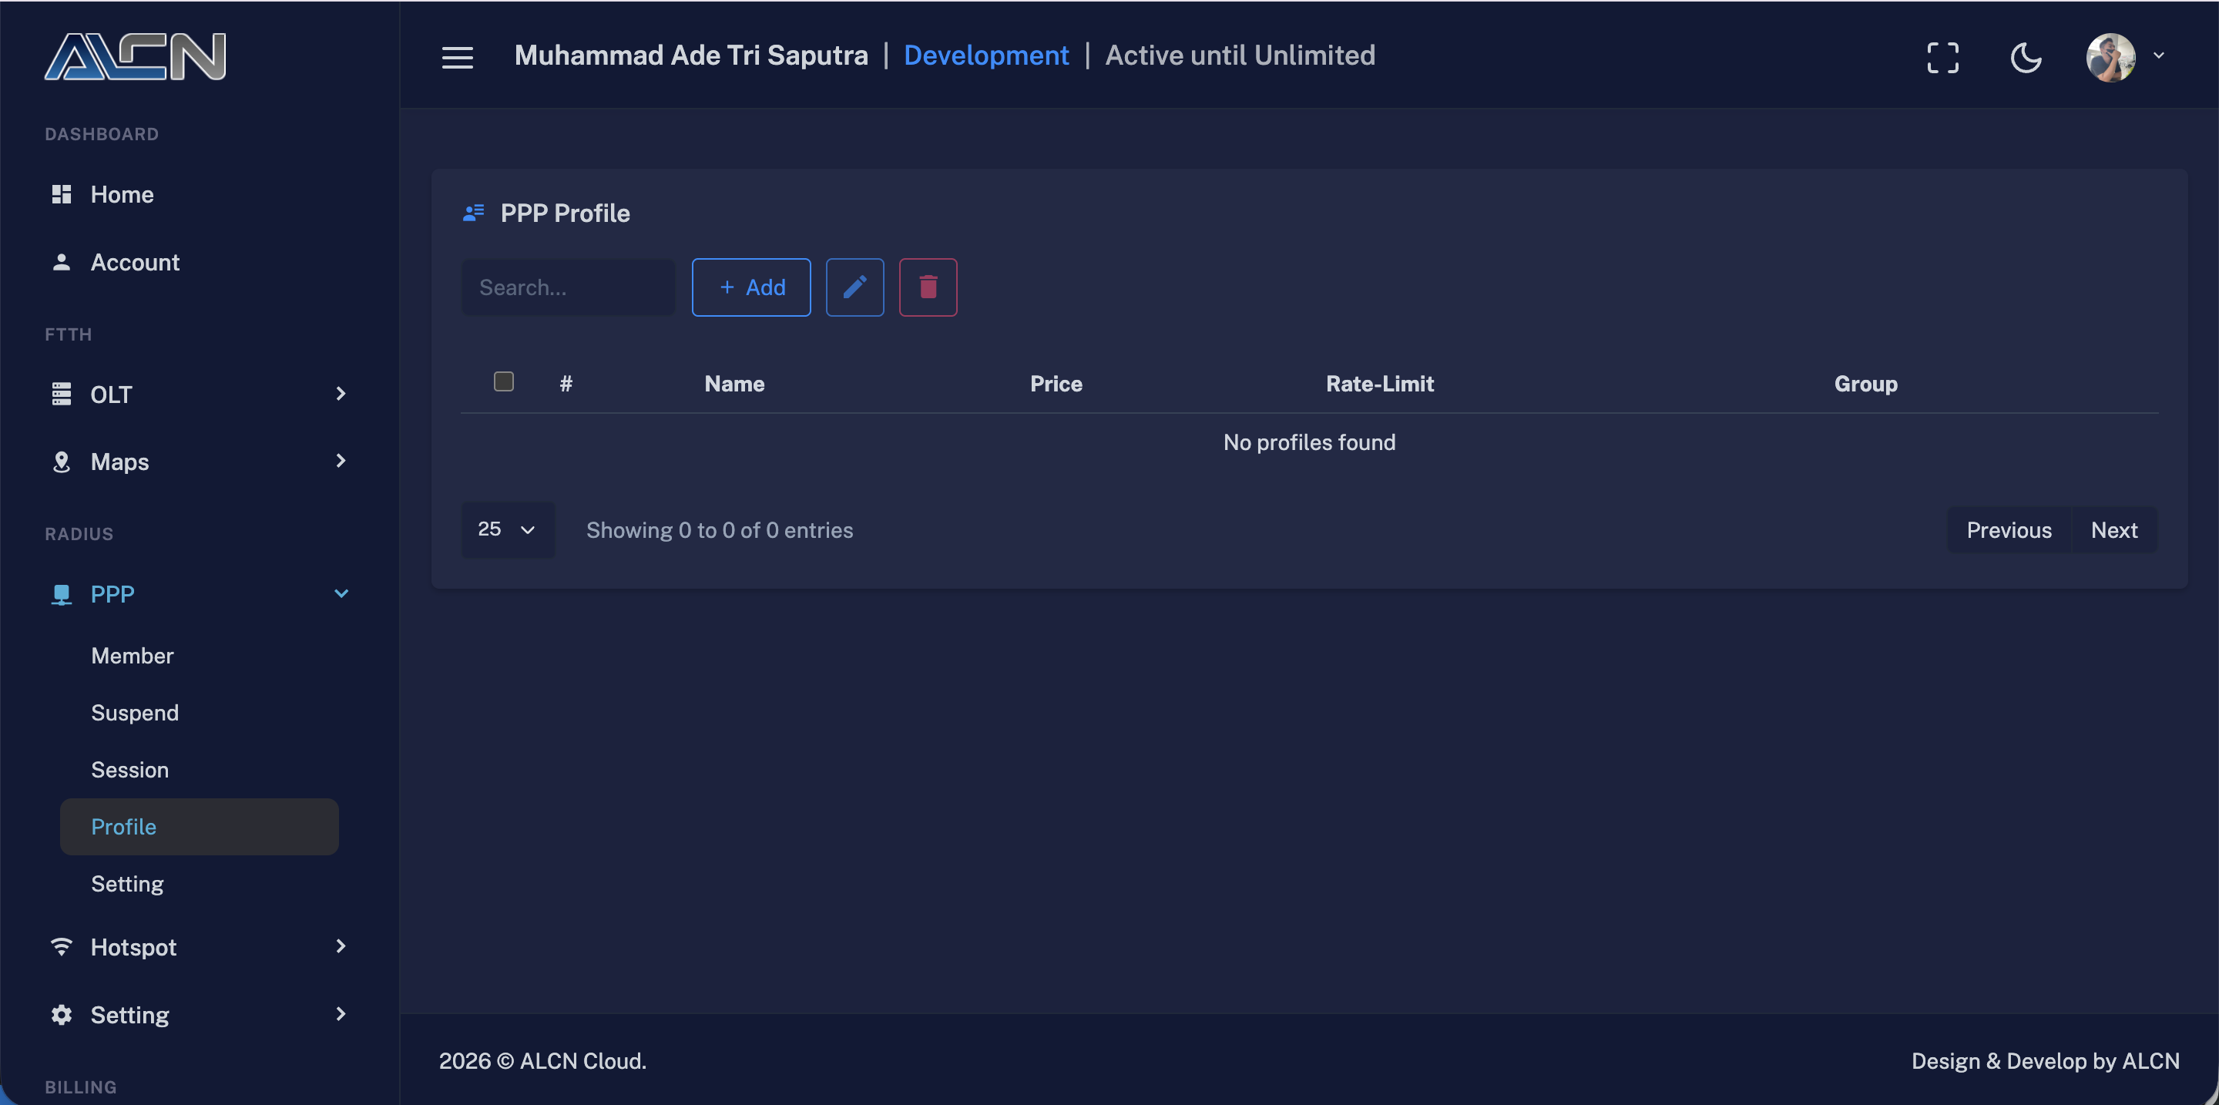Sort by the Rate-Limit column header
Viewport: 2219px width, 1105px height.
1380,383
